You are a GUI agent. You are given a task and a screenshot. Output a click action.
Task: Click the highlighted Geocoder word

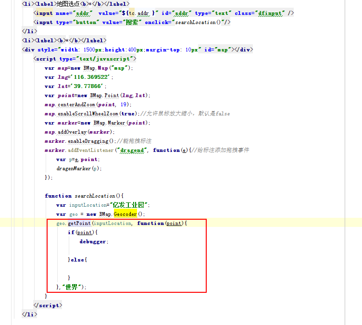pyautogui.click(x=125, y=214)
